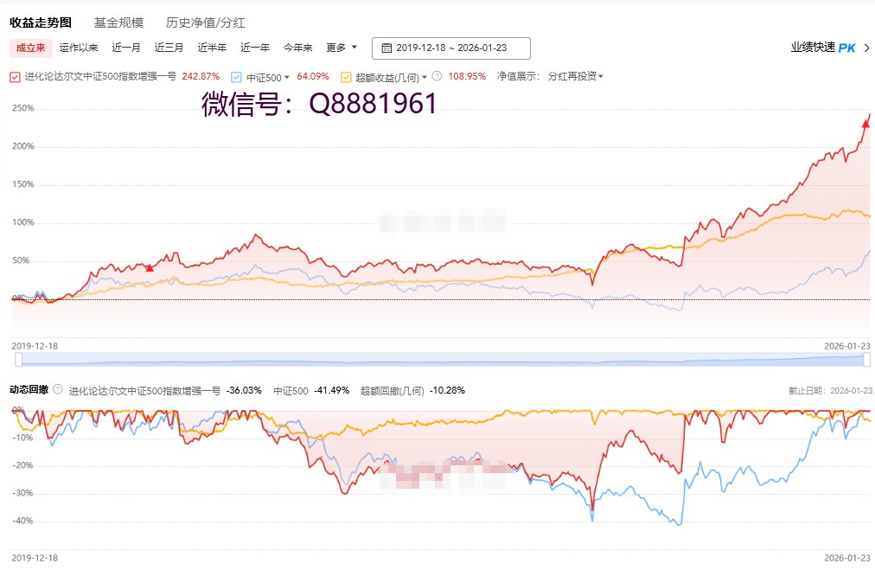Image resolution: width=875 pixels, height=570 pixels.
Task: Click help icon next to 超额收益(几何)
Action: click(x=437, y=76)
